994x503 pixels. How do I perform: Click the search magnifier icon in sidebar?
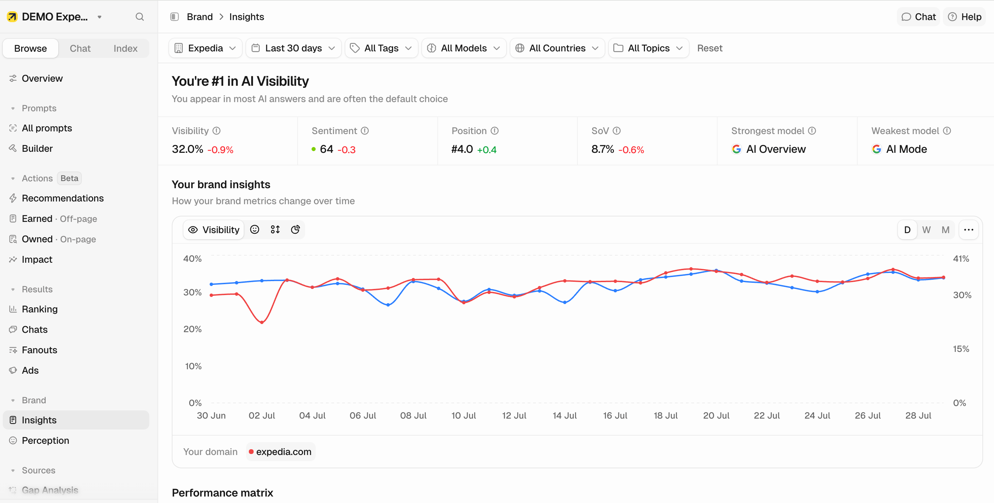click(x=140, y=17)
